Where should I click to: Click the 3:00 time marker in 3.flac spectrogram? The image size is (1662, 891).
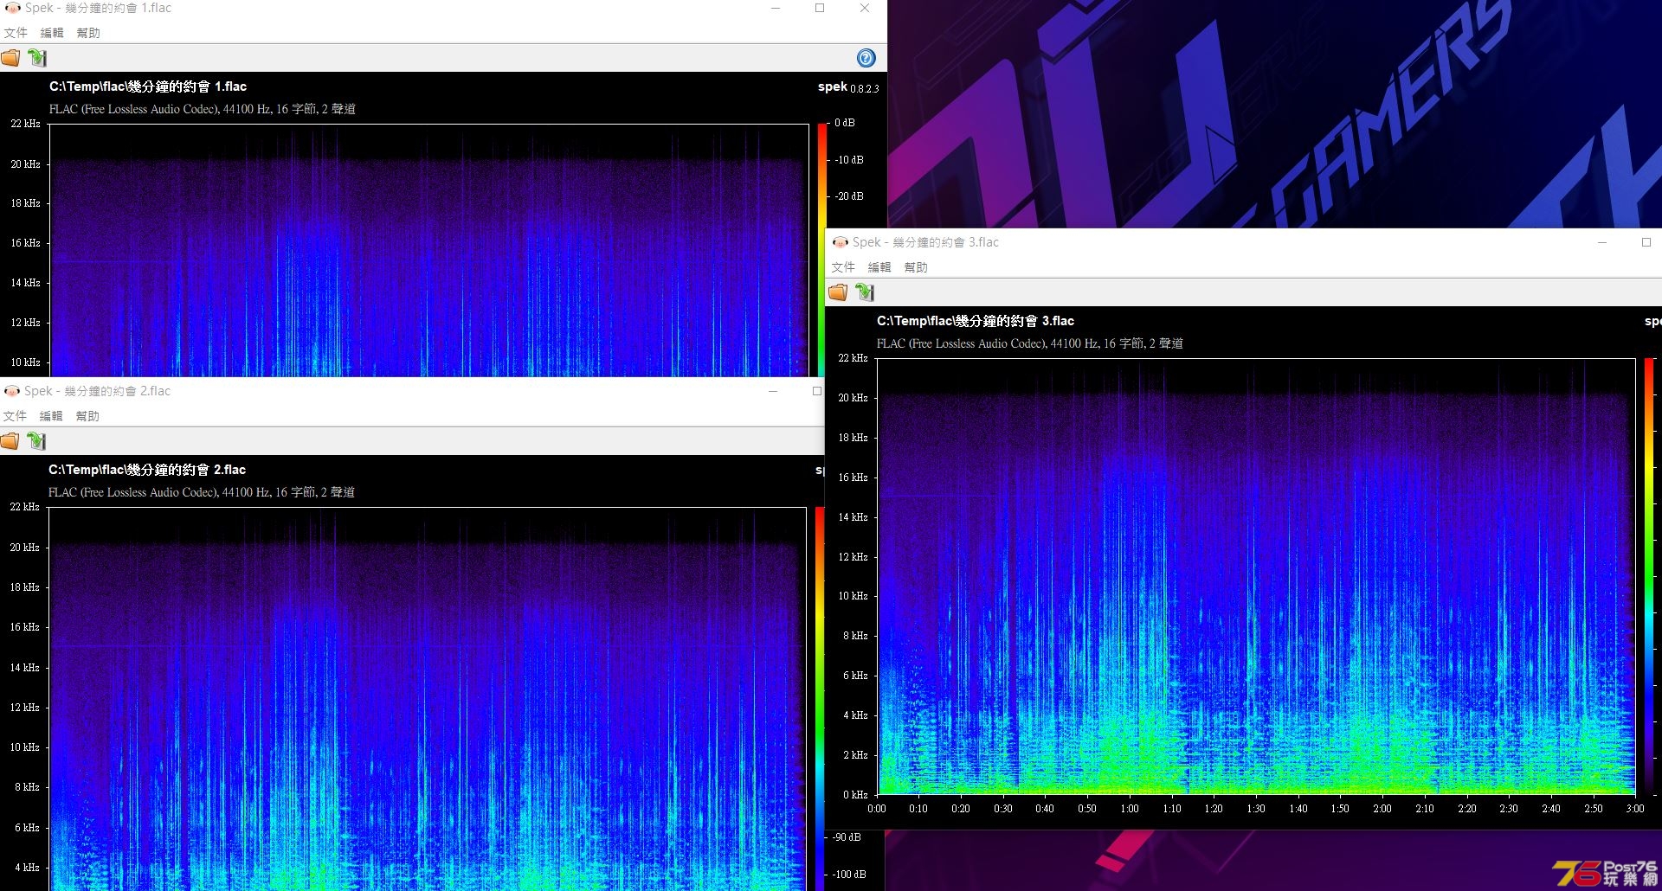pyautogui.click(x=1635, y=809)
